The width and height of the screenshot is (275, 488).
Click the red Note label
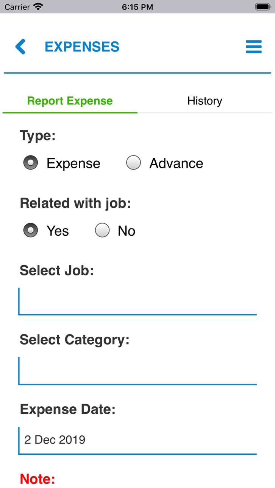coord(37,479)
